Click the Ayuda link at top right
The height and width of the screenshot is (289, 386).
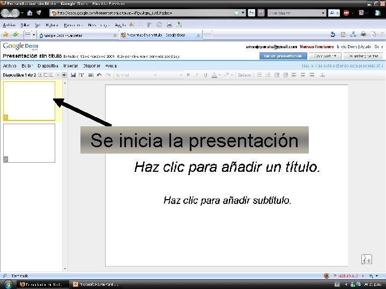tap(366, 47)
